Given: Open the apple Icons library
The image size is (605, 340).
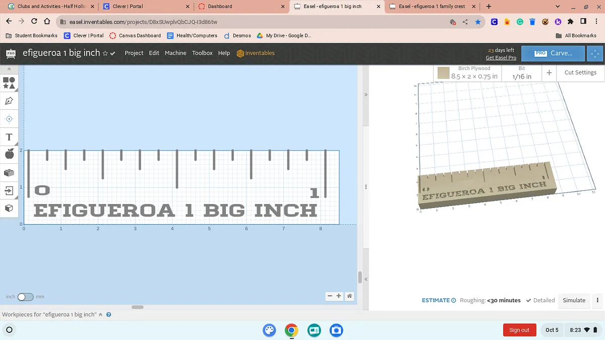Looking at the screenshot, I should pyautogui.click(x=9, y=154).
